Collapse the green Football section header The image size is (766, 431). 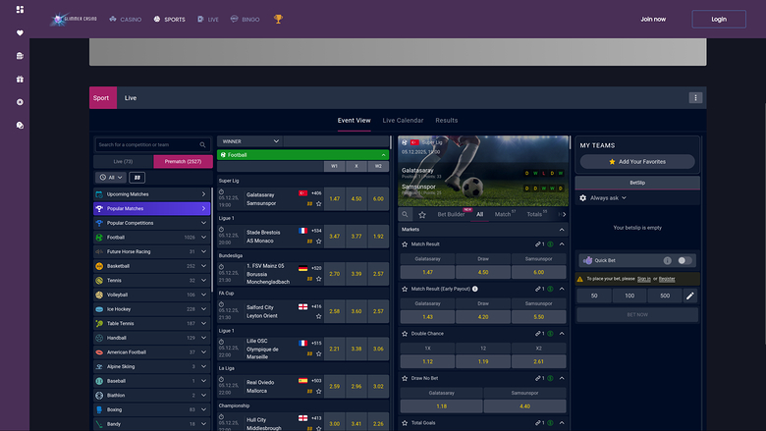[302, 155]
